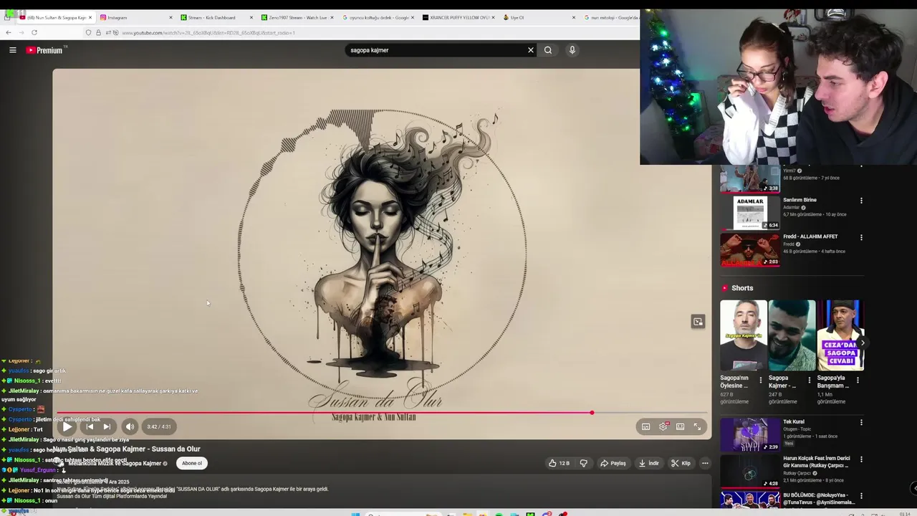Image resolution: width=917 pixels, height=516 pixels.
Task: Share the video via Paylaş
Action: tap(613, 463)
